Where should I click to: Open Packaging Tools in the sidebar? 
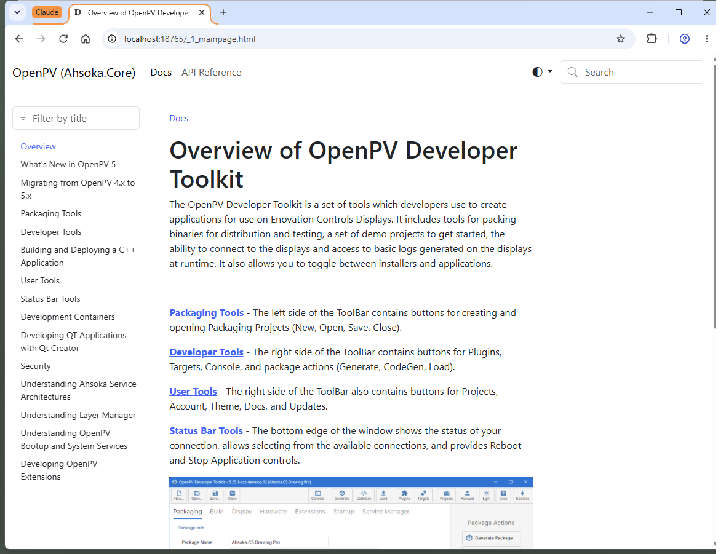tap(51, 214)
